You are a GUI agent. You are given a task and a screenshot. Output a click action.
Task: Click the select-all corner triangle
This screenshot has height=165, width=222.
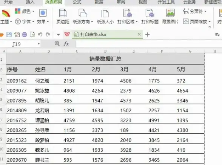4,51
